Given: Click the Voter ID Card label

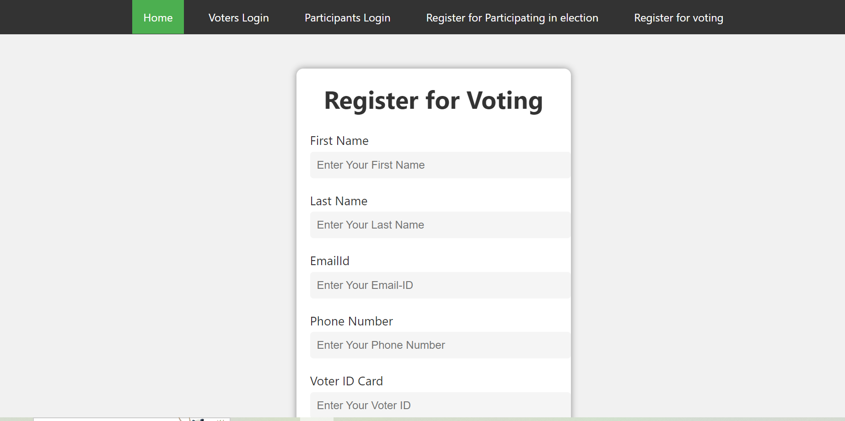Looking at the screenshot, I should pyautogui.click(x=346, y=381).
